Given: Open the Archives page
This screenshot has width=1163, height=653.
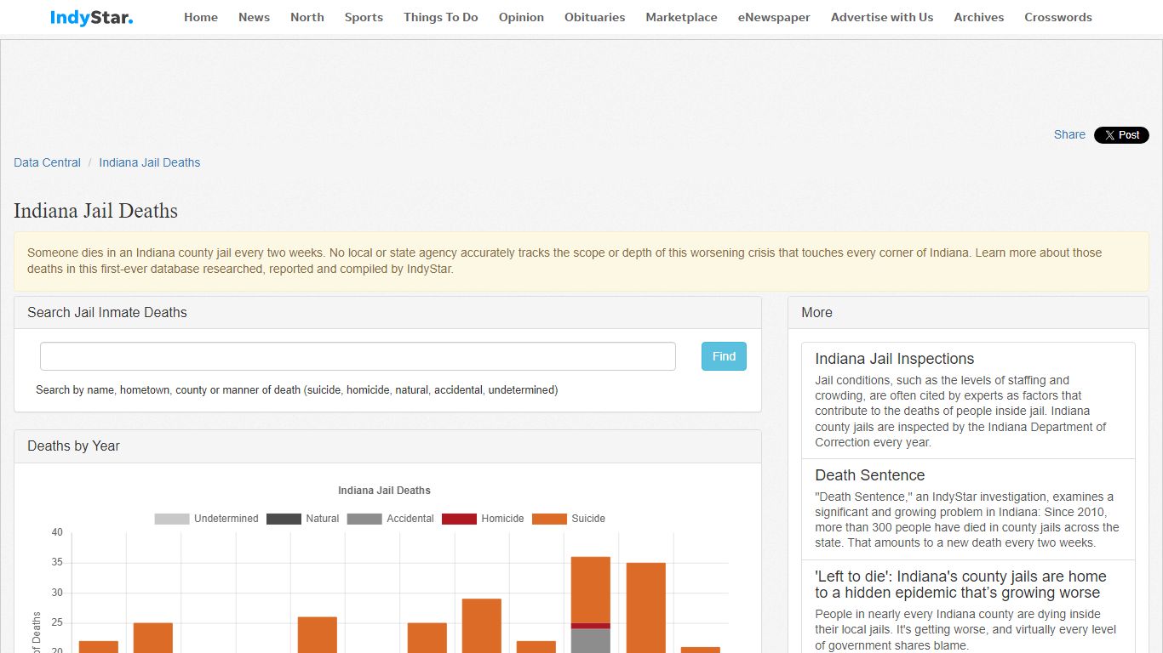Looking at the screenshot, I should coord(979,17).
